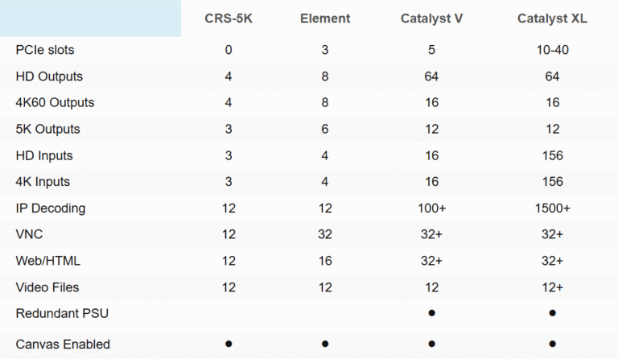Image resolution: width=618 pixels, height=359 pixels.
Task: Click Canvas Enabled bullet under CRS-5K
Action: 229,344
